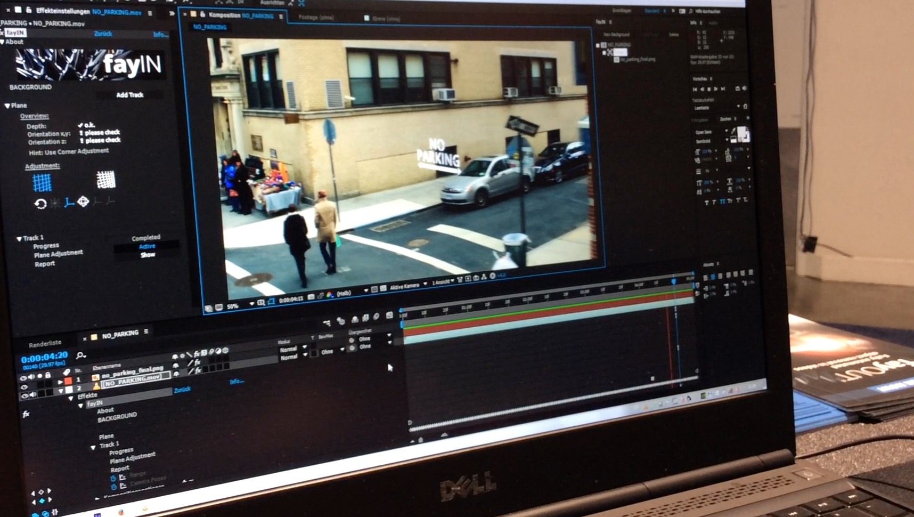Viewport: 914px width, 517px height.
Task: Collapse layer 2 NO_PARKING.mov triangle
Action: (60, 391)
